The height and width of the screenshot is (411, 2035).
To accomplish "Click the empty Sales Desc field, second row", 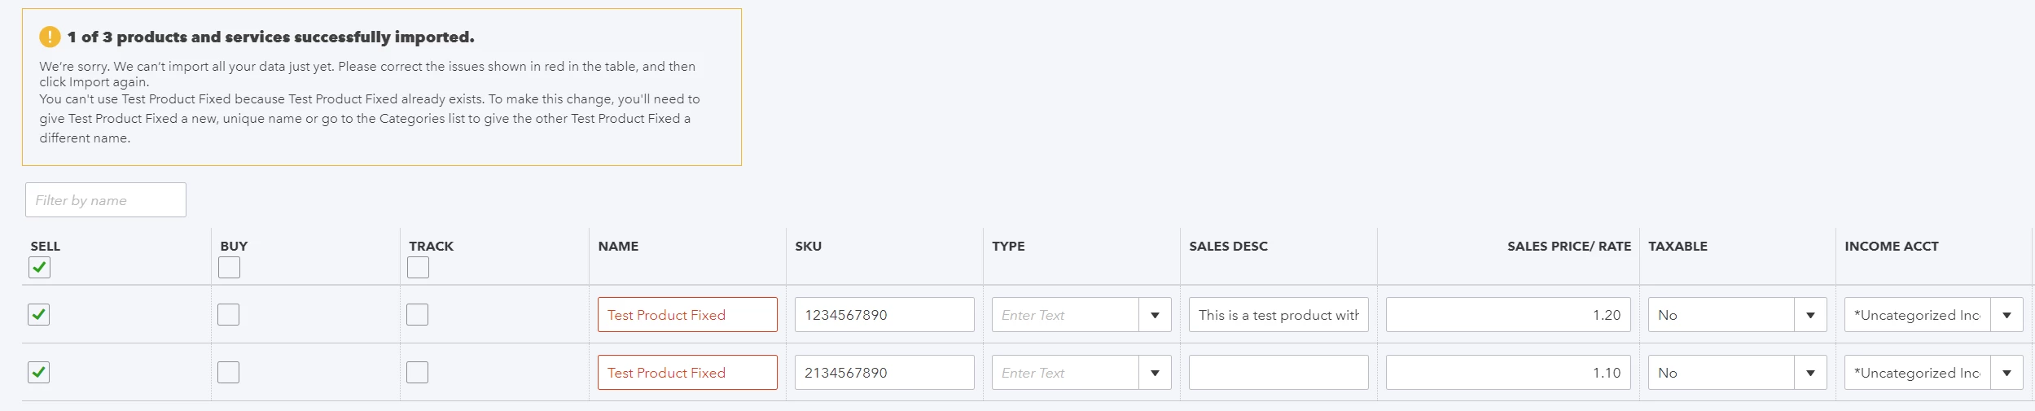I will pyautogui.click(x=1278, y=373).
